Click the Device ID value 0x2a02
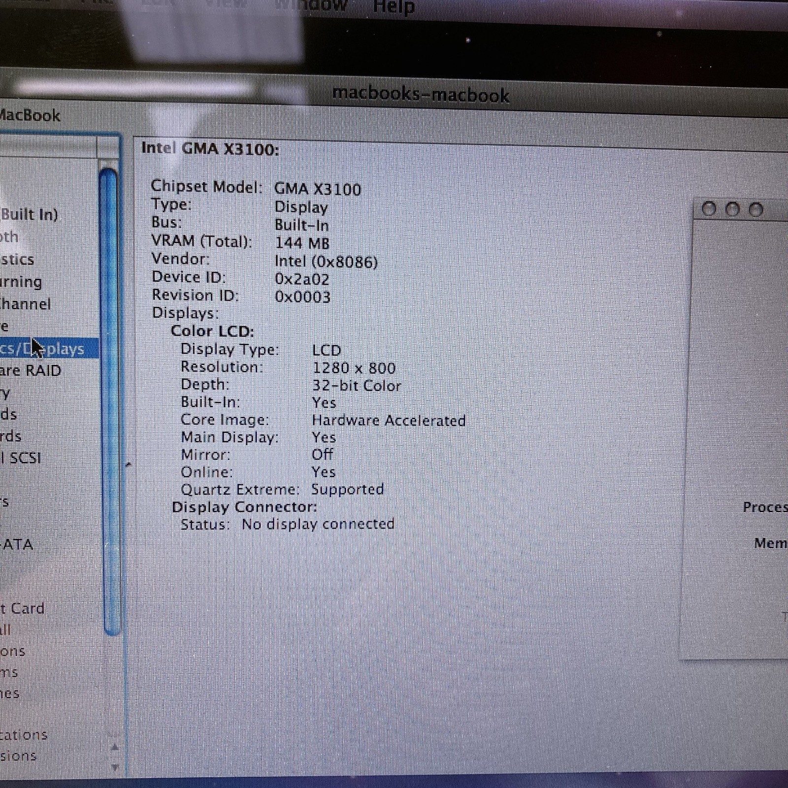The image size is (788, 788). click(x=302, y=279)
